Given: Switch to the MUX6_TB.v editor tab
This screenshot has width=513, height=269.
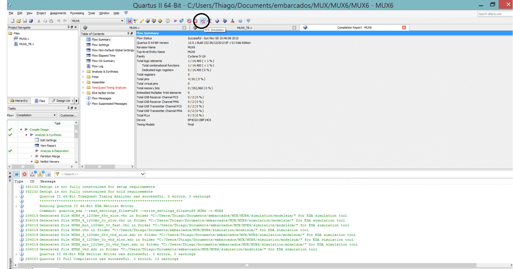Looking at the screenshot, I should coord(245,28).
